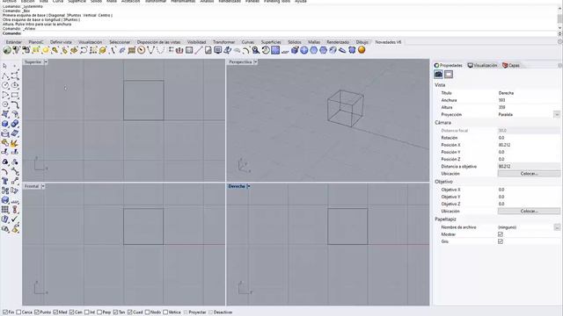Toggle the Cuad object snap checkbox
563x316 pixels.
tap(130, 312)
